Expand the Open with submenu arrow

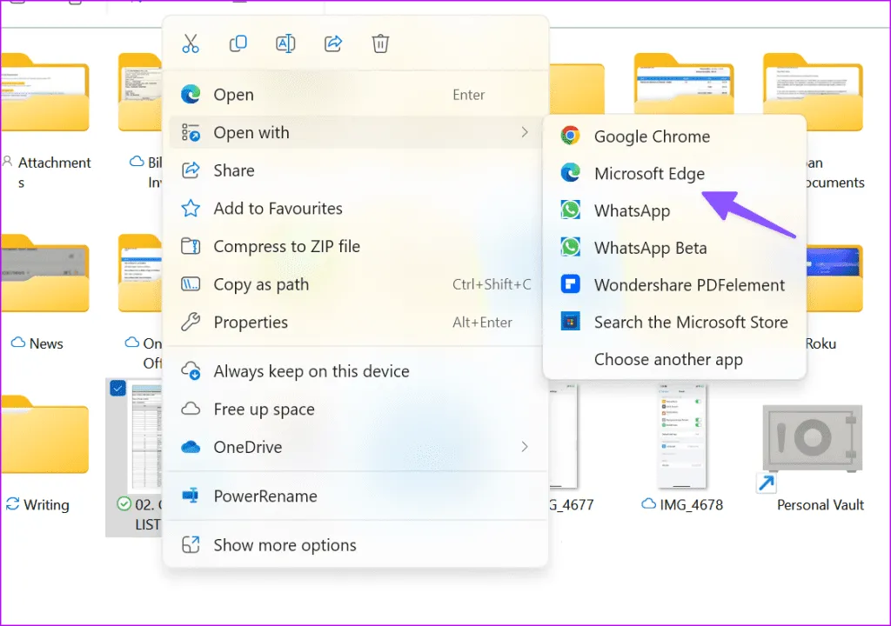[x=524, y=132]
